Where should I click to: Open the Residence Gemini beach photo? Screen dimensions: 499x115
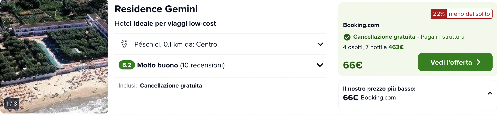point(54,56)
